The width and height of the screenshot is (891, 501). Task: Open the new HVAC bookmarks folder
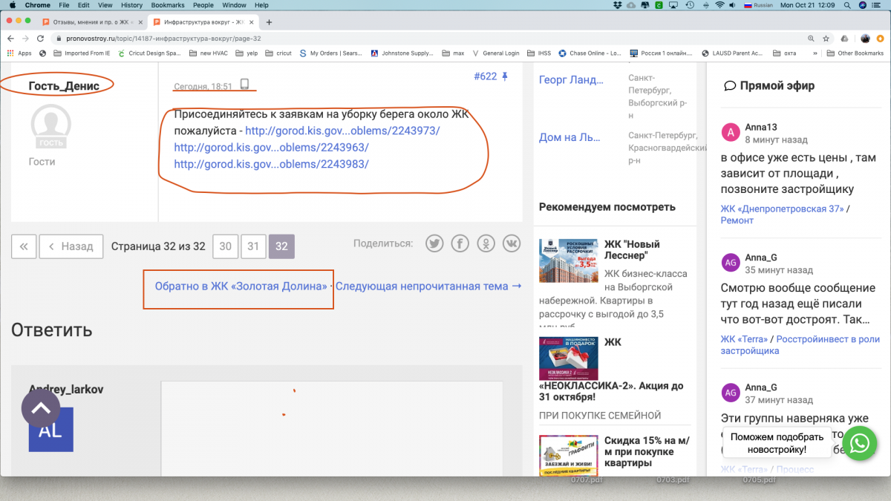[210, 53]
